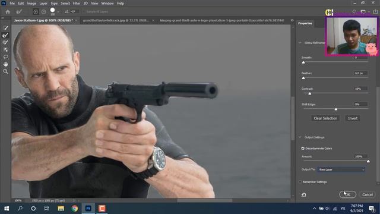
Task: Activate the Hand tool
Action: point(5,64)
